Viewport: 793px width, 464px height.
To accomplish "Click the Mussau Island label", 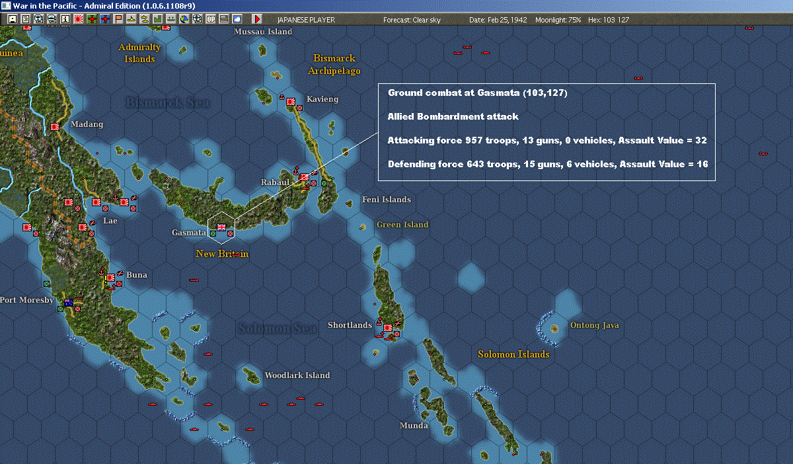I will (x=263, y=32).
